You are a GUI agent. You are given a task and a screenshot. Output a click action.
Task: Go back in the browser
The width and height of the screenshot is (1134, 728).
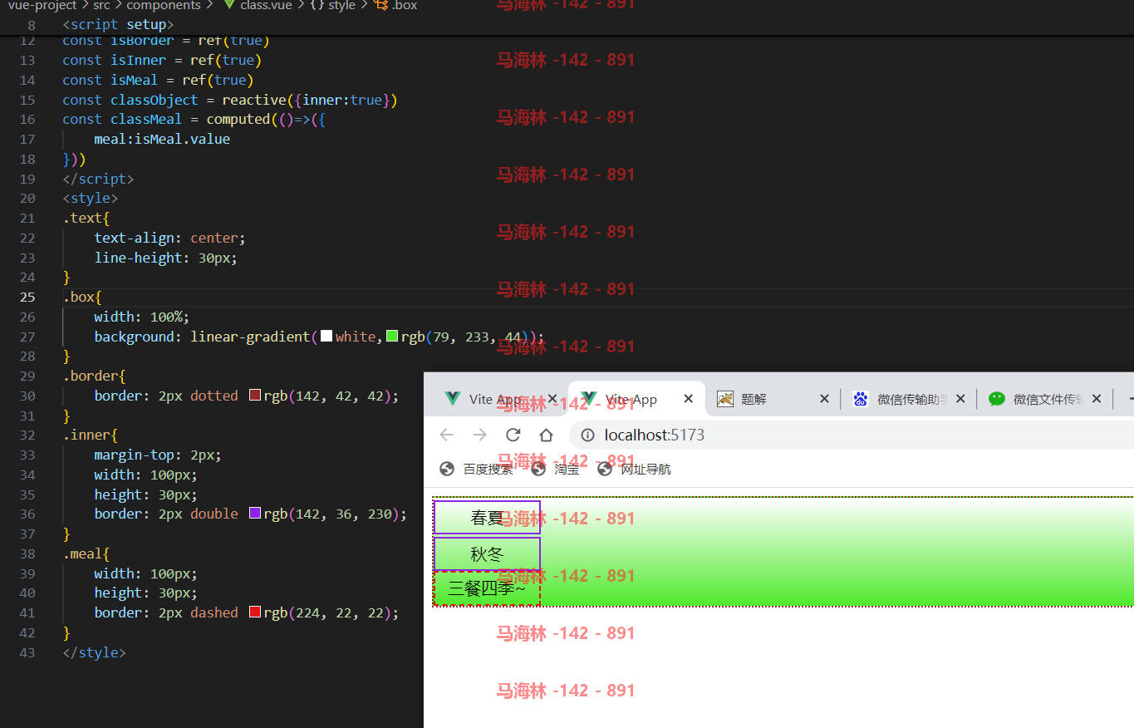click(447, 435)
